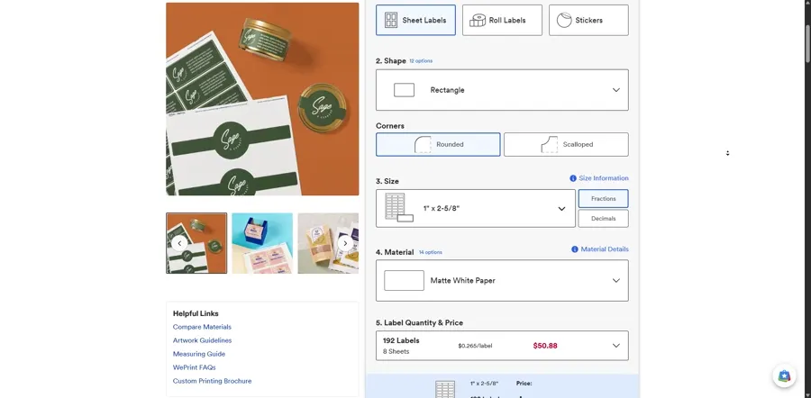Click the 12 options shape label
This screenshot has width=811, height=398.
[x=421, y=61]
